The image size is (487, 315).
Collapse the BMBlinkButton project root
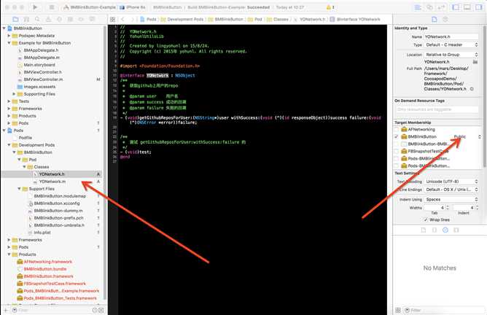pyautogui.click(x=4, y=28)
